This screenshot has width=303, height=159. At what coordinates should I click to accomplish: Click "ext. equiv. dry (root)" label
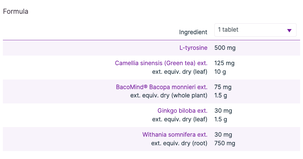179,143
